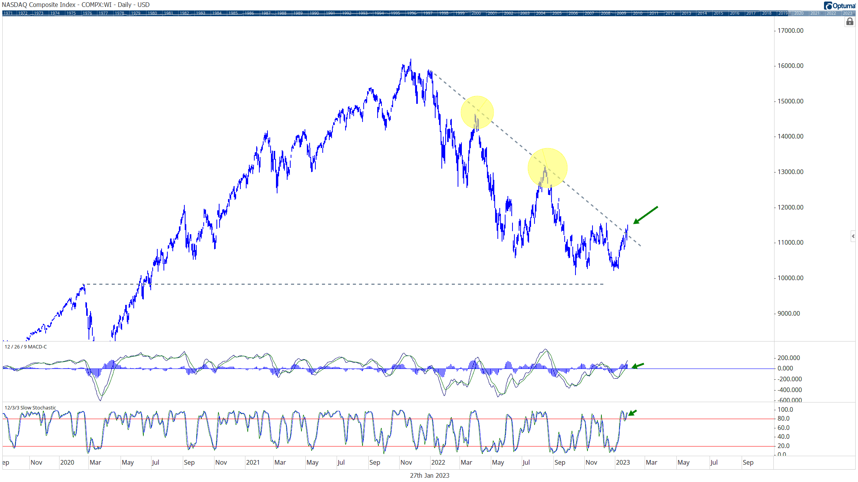Select the yellow highlight circle near 13000
Screen dimensions: 858x482
click(548, 168)
